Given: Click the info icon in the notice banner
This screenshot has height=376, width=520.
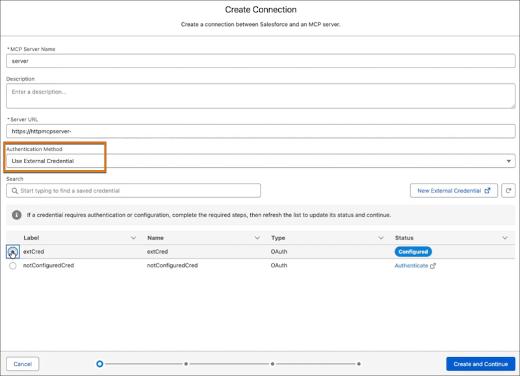Looking at the screenshot, I should [x=17, y=215].
